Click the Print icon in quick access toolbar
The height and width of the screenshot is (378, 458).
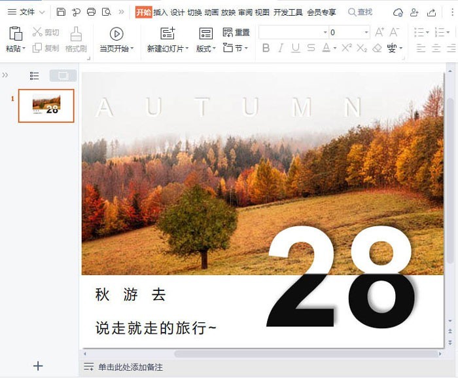pyautogui.click(x=91, y=12)
